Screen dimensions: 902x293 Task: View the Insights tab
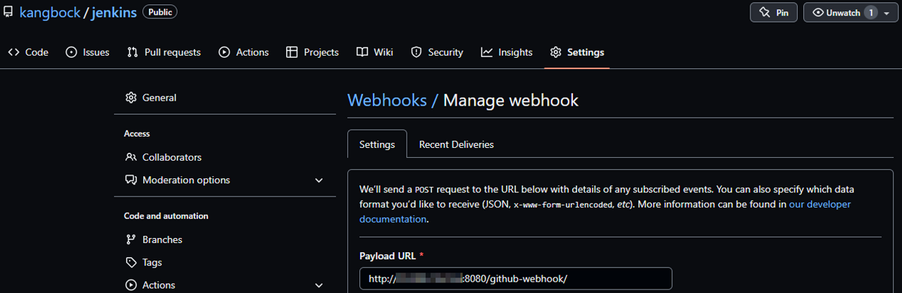click(507, 52)
